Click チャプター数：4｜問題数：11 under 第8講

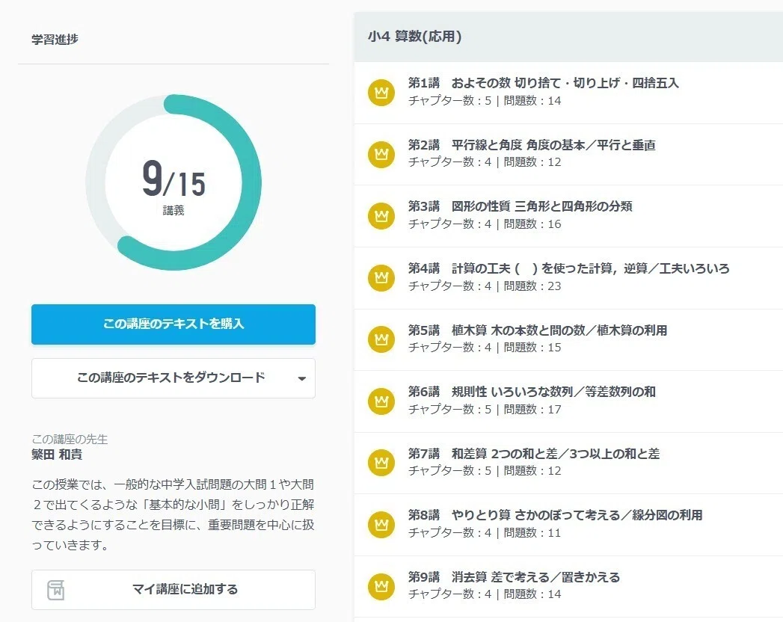pos(485,532)
